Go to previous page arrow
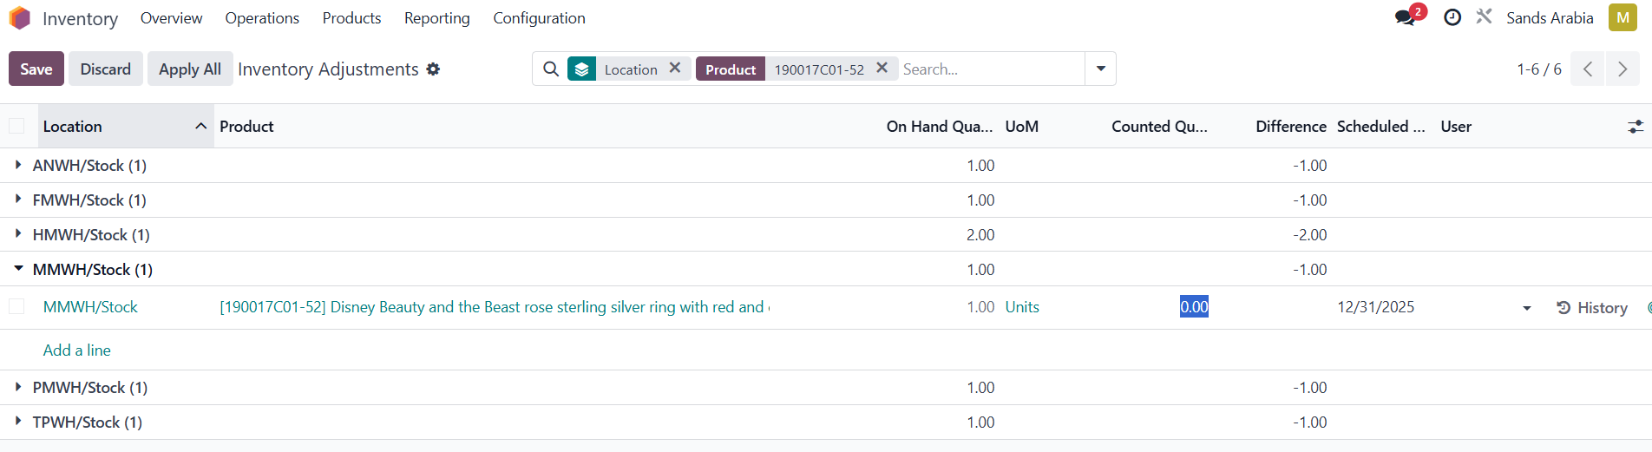Viewport: 1652px width, 452px height. (x=1588, y=69)
